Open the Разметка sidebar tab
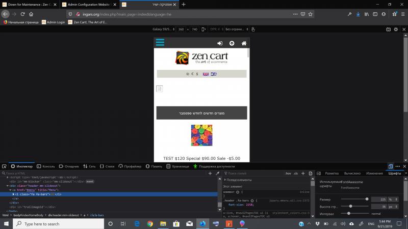408x229 pixels. (x=332, y=174)
